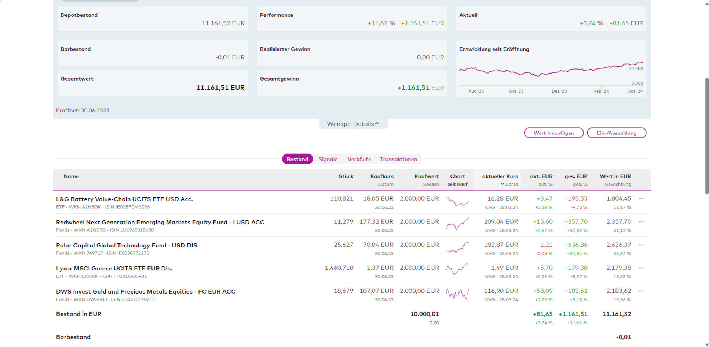Open three-dot menu for Lyxor Greece row
This screenshot has height=347, width=709.
(641, 268)
